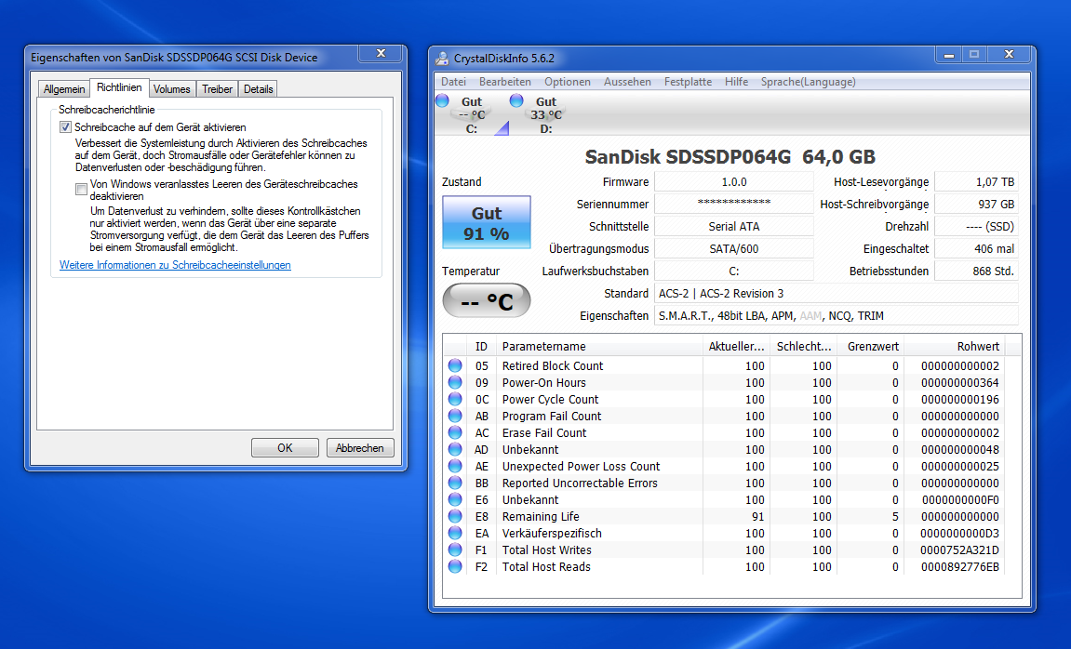Click the Übertragungsmodus field SATA/600
Image resolution: width=1071 pixels, height=649 pixels.
coord(734,248)
